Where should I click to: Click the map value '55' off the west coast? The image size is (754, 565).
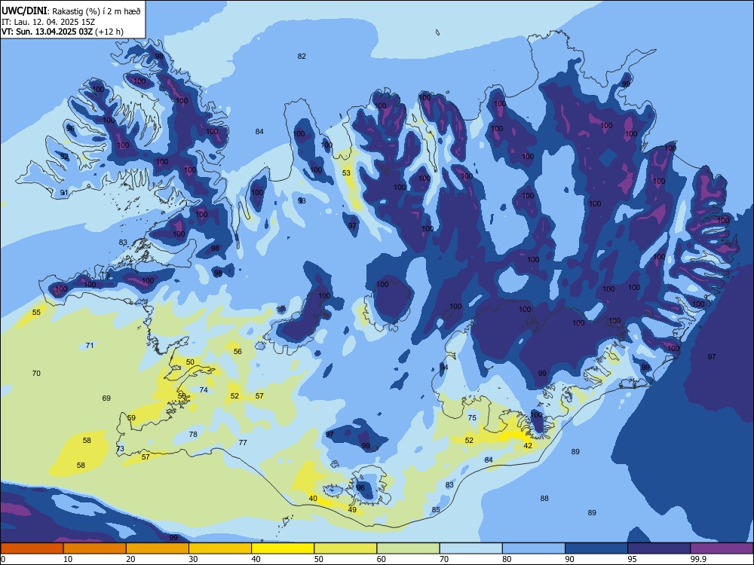click(x=36, y=313)
